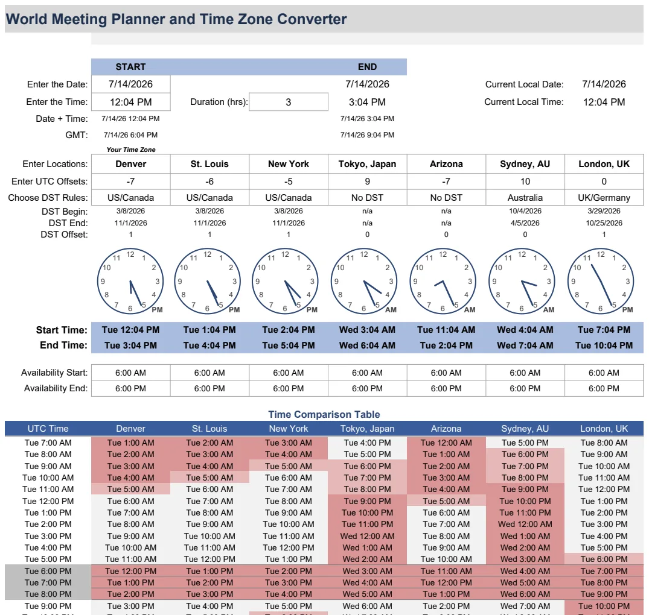Select the Duration hours field
Viewport: 649px width, 615px height.
(289, 102)
